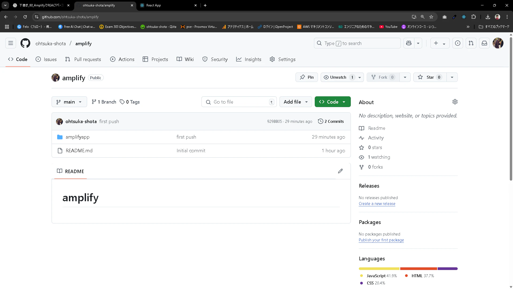Open pull requests shortcut icon in header
513x289 pixels.
pos(471,43)
